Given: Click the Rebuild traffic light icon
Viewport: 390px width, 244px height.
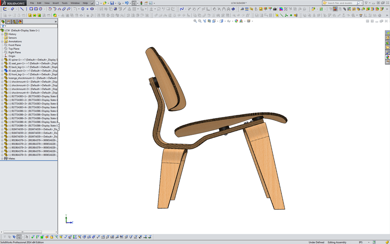Looking at the screenshot, I should [141, 3].
